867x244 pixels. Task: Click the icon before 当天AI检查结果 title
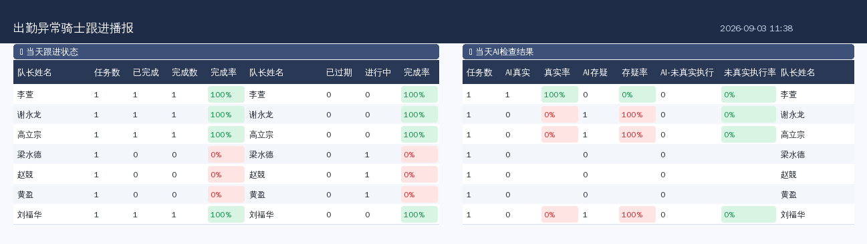pyautogui.click(x=471, y=52)
